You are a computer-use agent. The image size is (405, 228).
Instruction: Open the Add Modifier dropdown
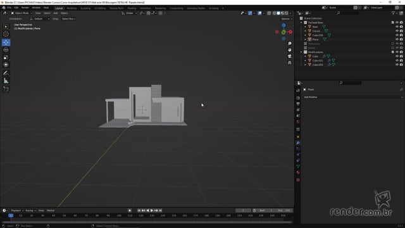[x=353, y=97]
